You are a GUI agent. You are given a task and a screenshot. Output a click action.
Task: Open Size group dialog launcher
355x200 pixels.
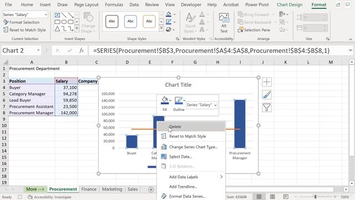(x=328, y=39)
